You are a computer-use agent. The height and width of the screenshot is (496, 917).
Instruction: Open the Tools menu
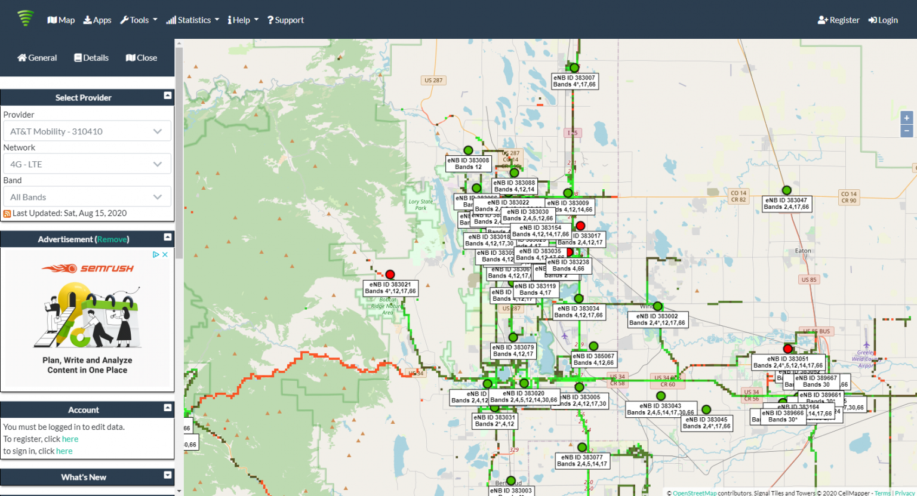coord(138,20)
